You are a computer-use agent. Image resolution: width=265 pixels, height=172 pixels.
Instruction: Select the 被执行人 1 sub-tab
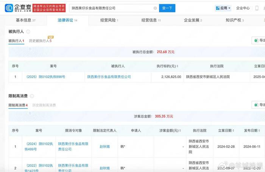click(x=16, y=41)
